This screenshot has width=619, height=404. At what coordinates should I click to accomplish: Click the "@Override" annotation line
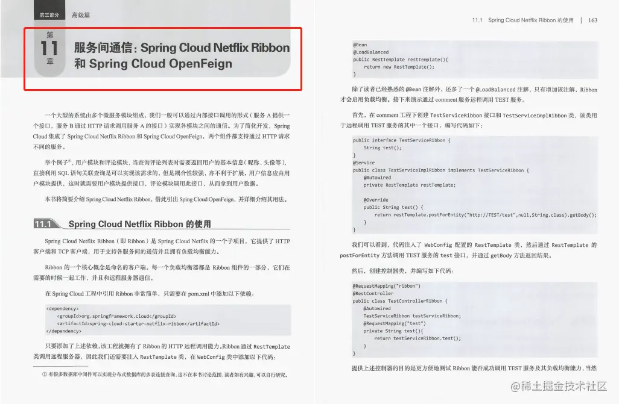375,200
